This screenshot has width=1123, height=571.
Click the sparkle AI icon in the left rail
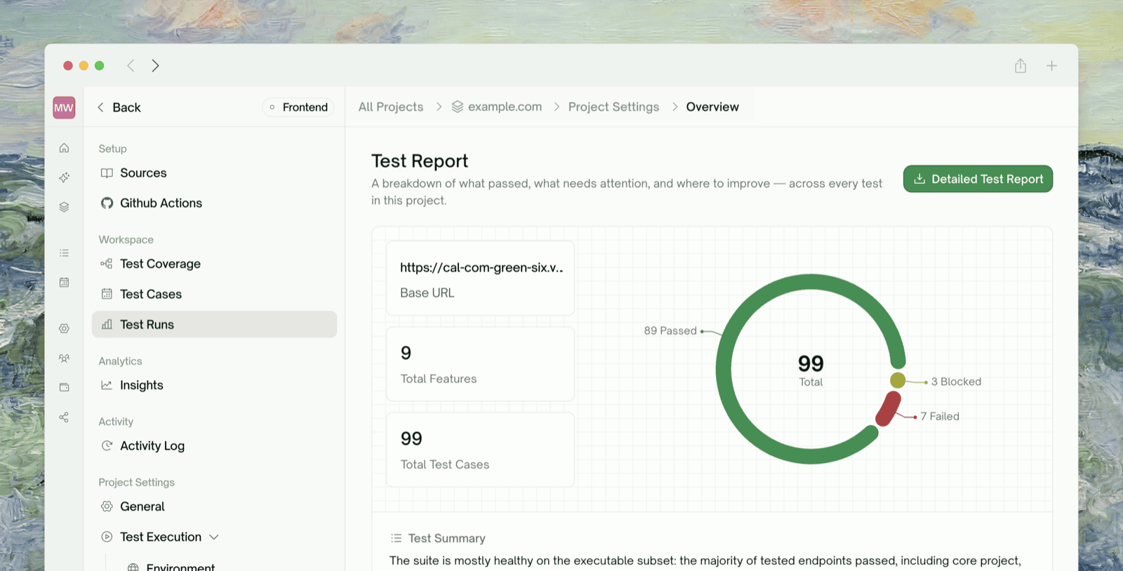[x=64, y=177]
